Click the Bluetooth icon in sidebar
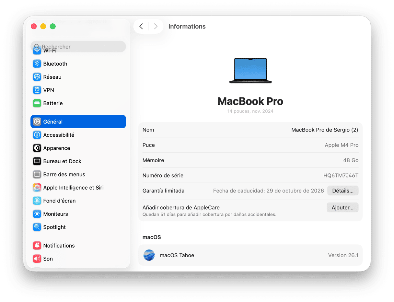Image resolution: width=394 pixels, height=302 pixels. pyautogui.click(x=37, y=64)
